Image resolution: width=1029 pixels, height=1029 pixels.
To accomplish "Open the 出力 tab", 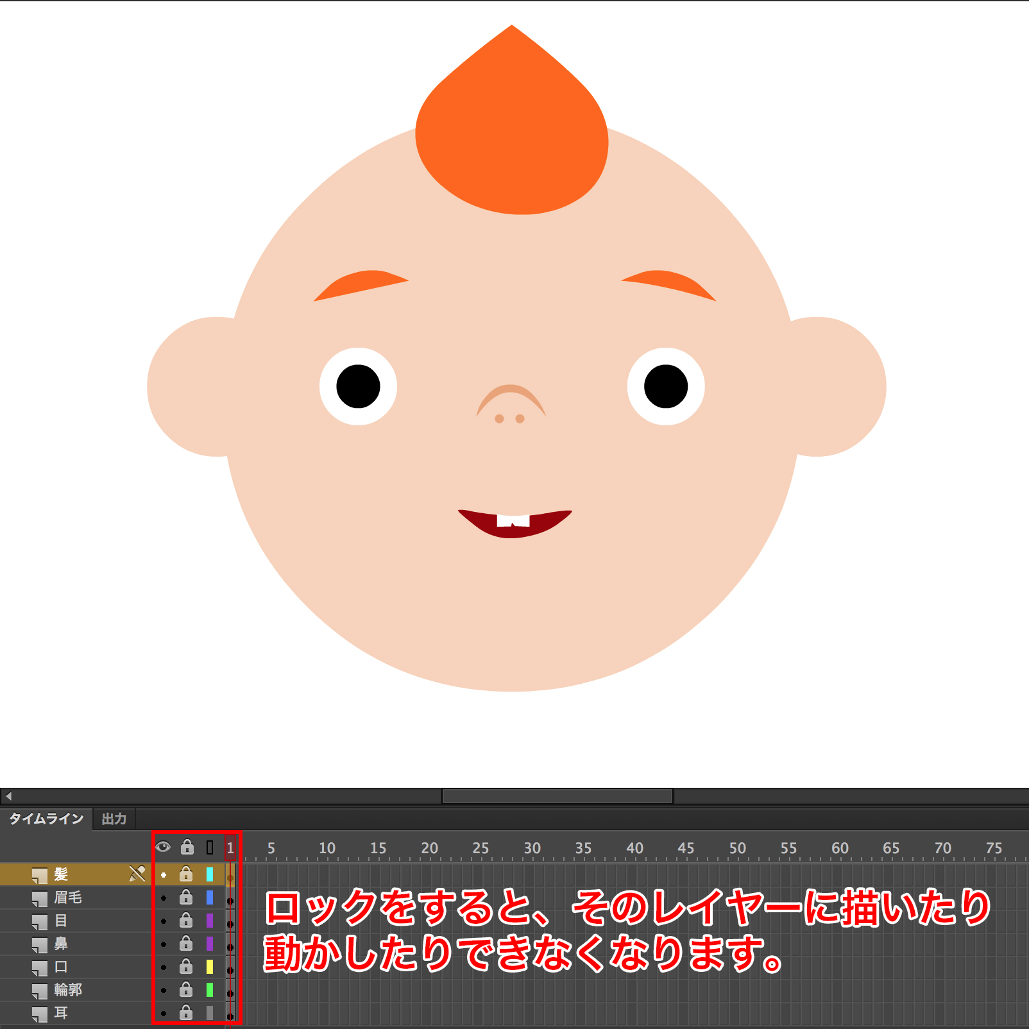I will coord(114,819).
